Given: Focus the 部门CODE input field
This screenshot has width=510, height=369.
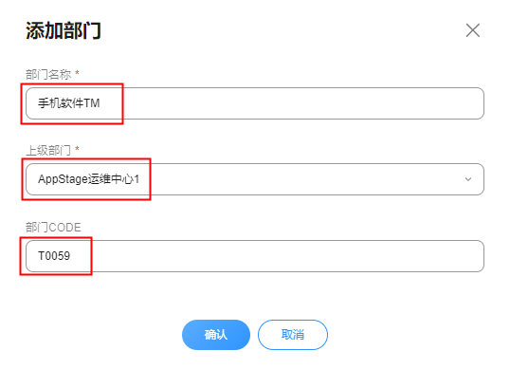Looking at the screenshot, I should [255, 256].
